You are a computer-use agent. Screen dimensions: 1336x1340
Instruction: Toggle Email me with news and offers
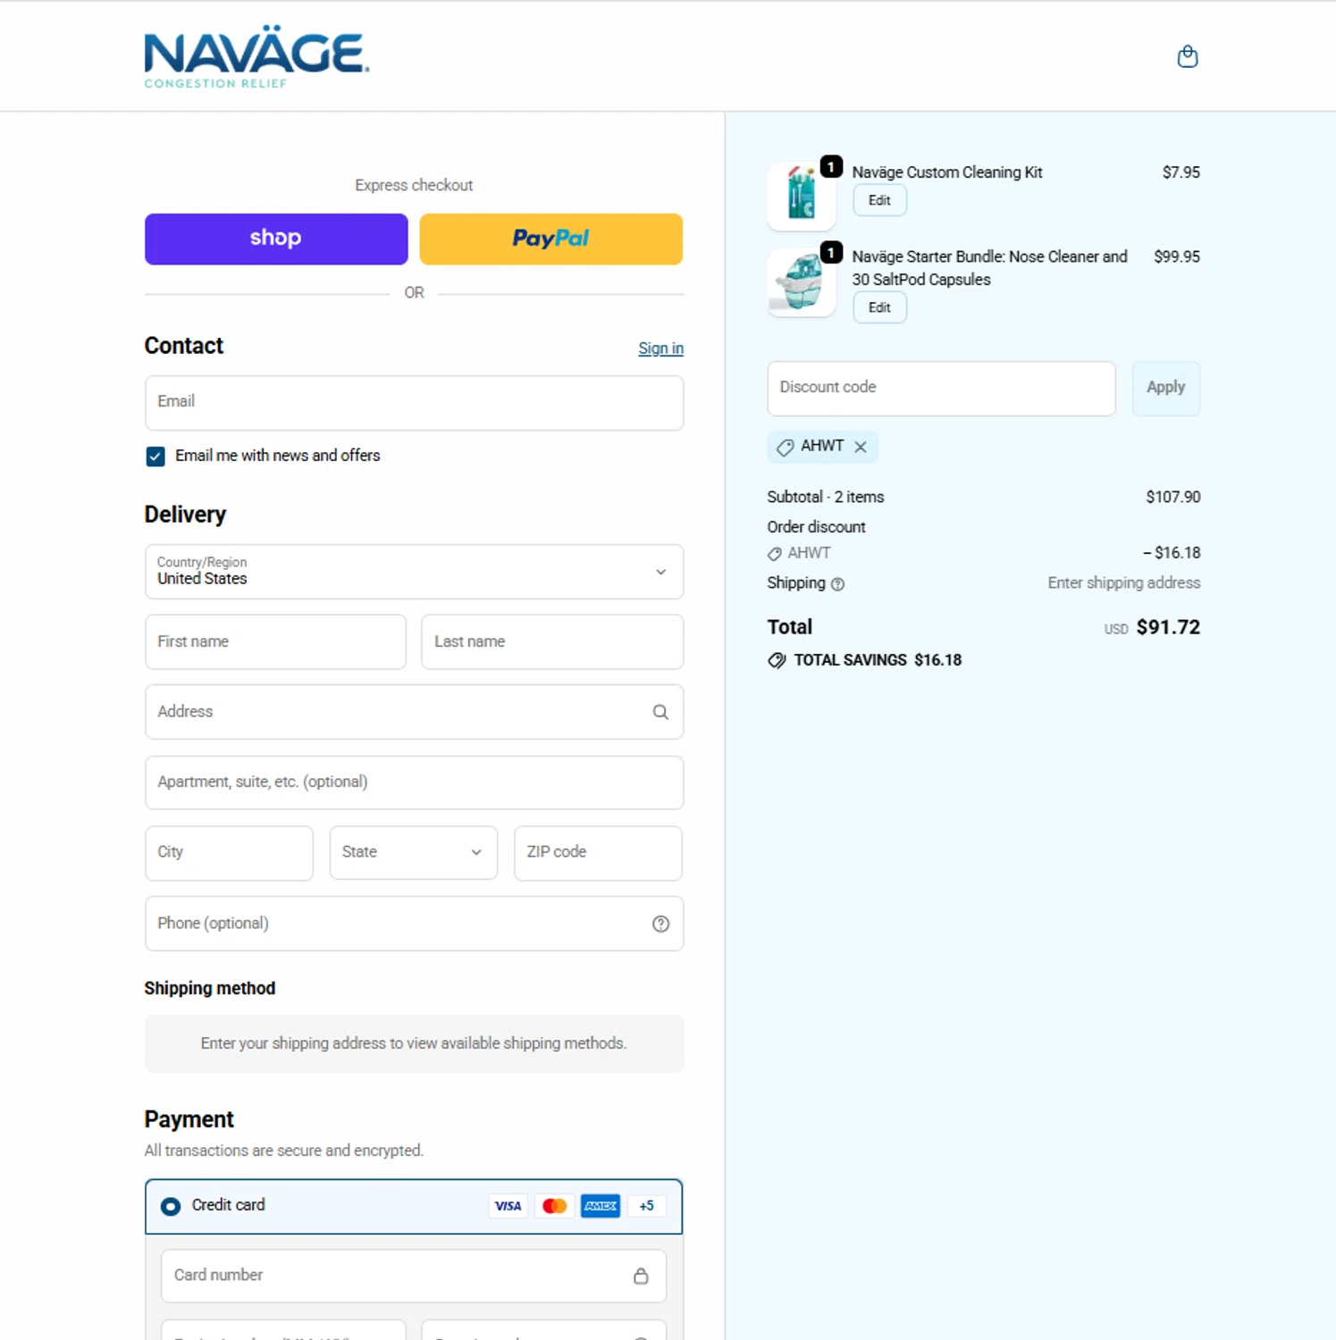click(155, 456)
